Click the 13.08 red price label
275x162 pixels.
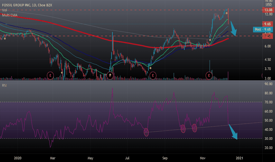(x=268, y=10)
